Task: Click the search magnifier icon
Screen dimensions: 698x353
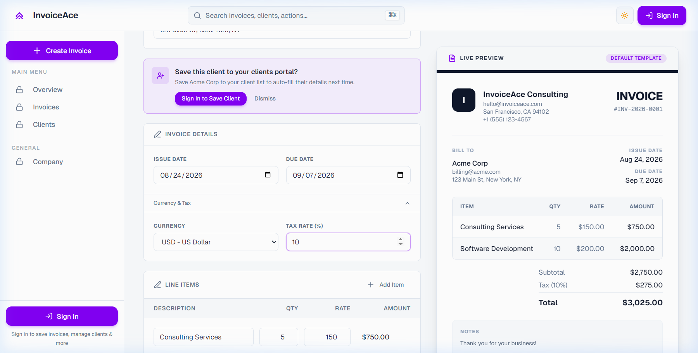Action: pos(197,16)
